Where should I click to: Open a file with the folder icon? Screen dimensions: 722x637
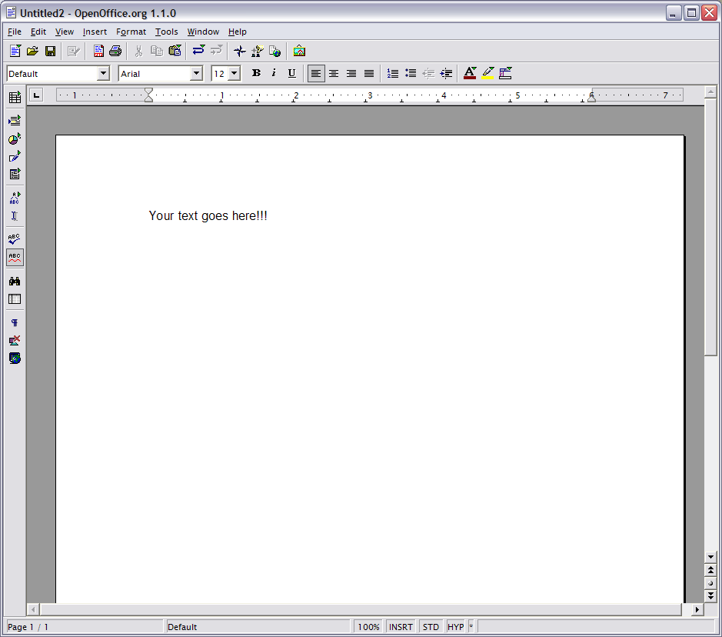[33, 51]
